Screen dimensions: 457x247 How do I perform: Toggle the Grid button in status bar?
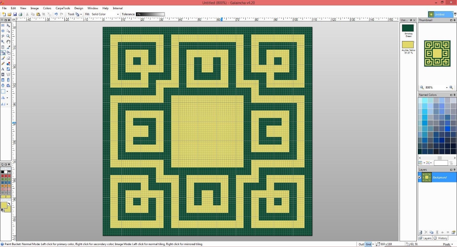pyautogui.click(x=368, y=244)
